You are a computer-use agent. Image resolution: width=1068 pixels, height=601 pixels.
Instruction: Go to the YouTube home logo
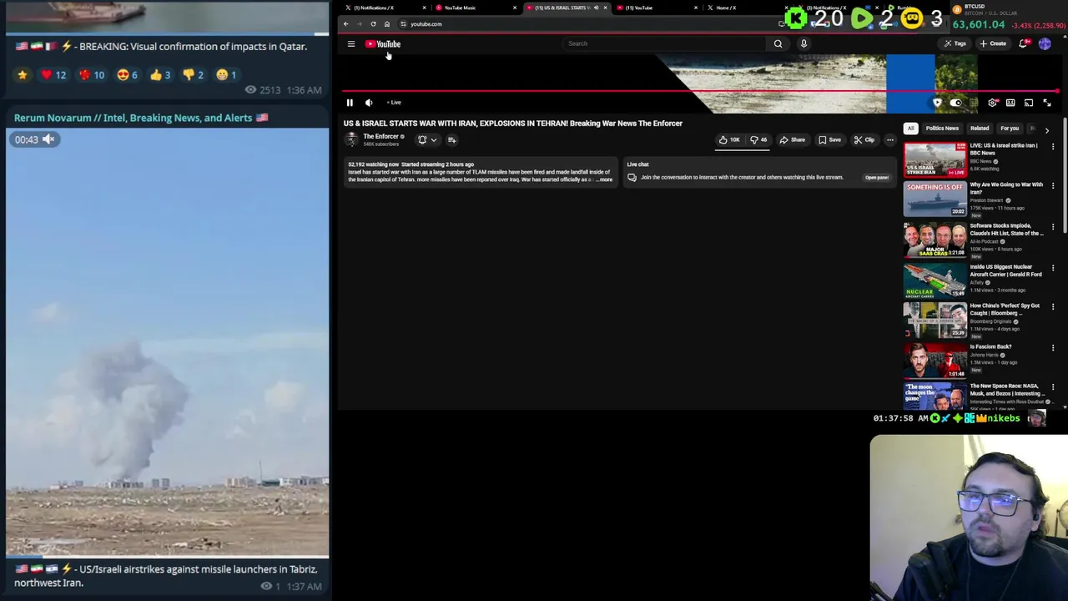tap(383, 44)
